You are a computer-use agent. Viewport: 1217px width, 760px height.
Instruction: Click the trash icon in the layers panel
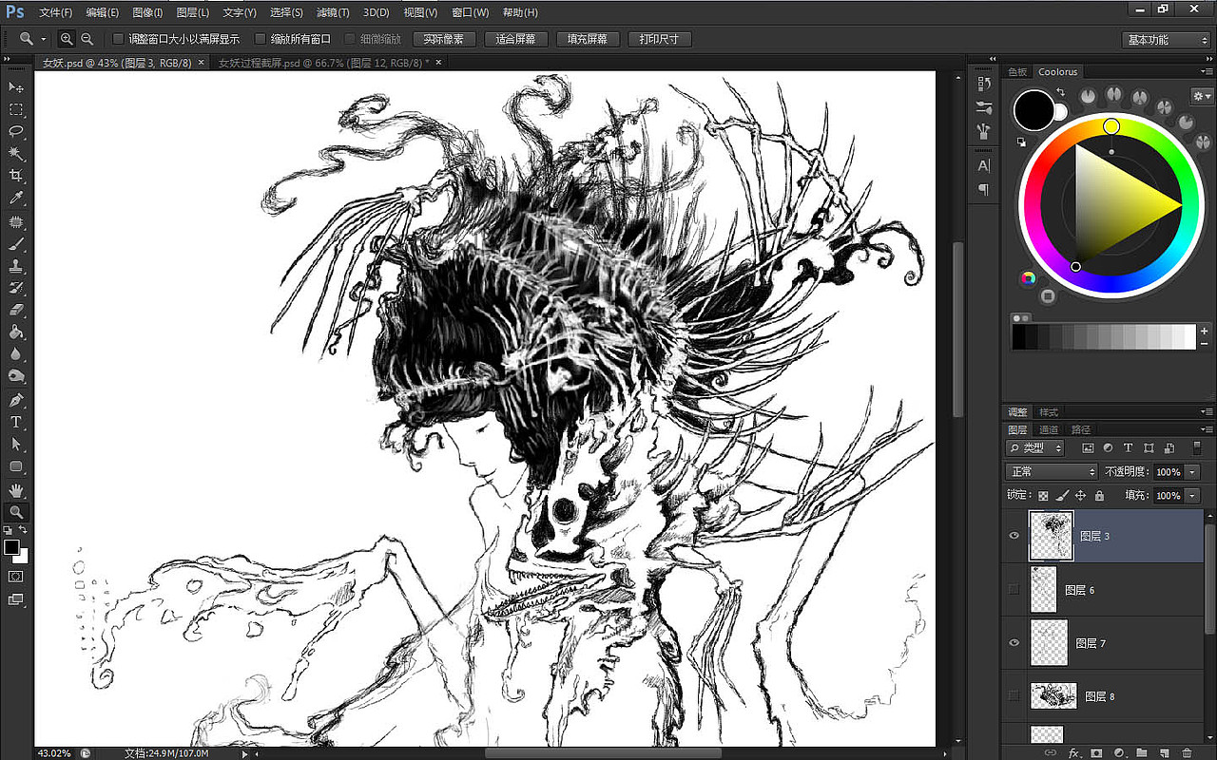(1186, 752)
